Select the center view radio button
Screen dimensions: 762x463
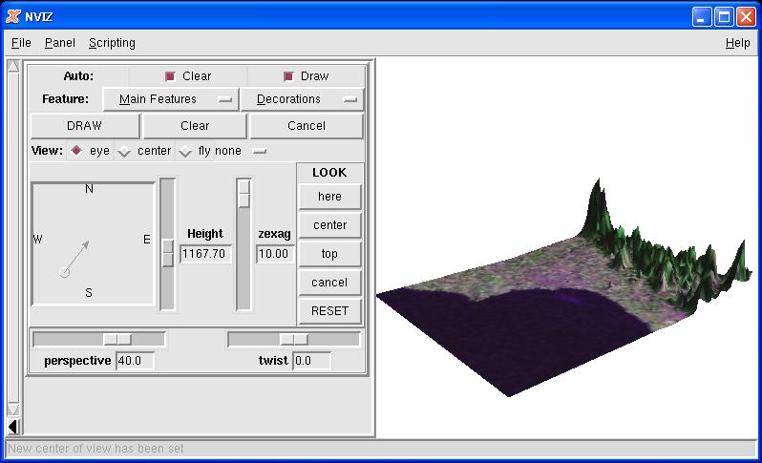coord(124,151)
